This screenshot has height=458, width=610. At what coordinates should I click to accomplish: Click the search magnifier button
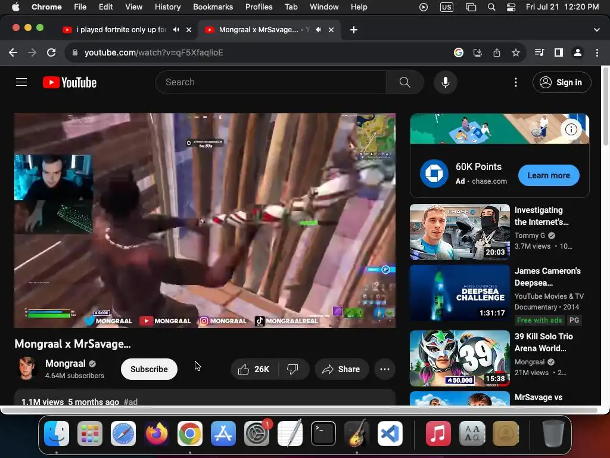pyautogui.click(x=404, y=82)
